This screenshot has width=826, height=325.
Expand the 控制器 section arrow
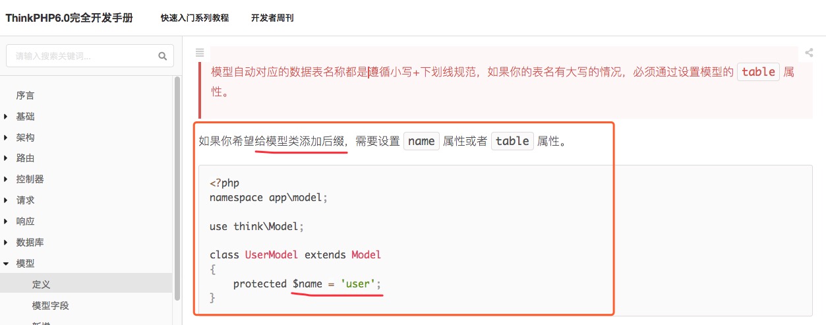6,179
